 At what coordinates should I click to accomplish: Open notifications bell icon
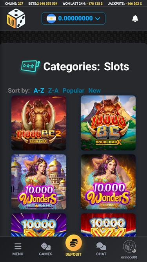135,18
